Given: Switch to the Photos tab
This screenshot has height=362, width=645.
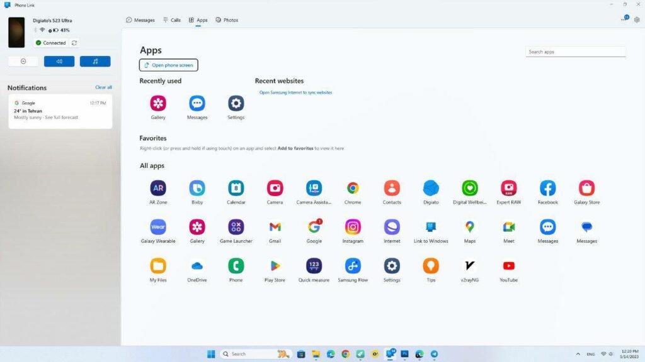Looking at the screenshot, I should (227, 20).
